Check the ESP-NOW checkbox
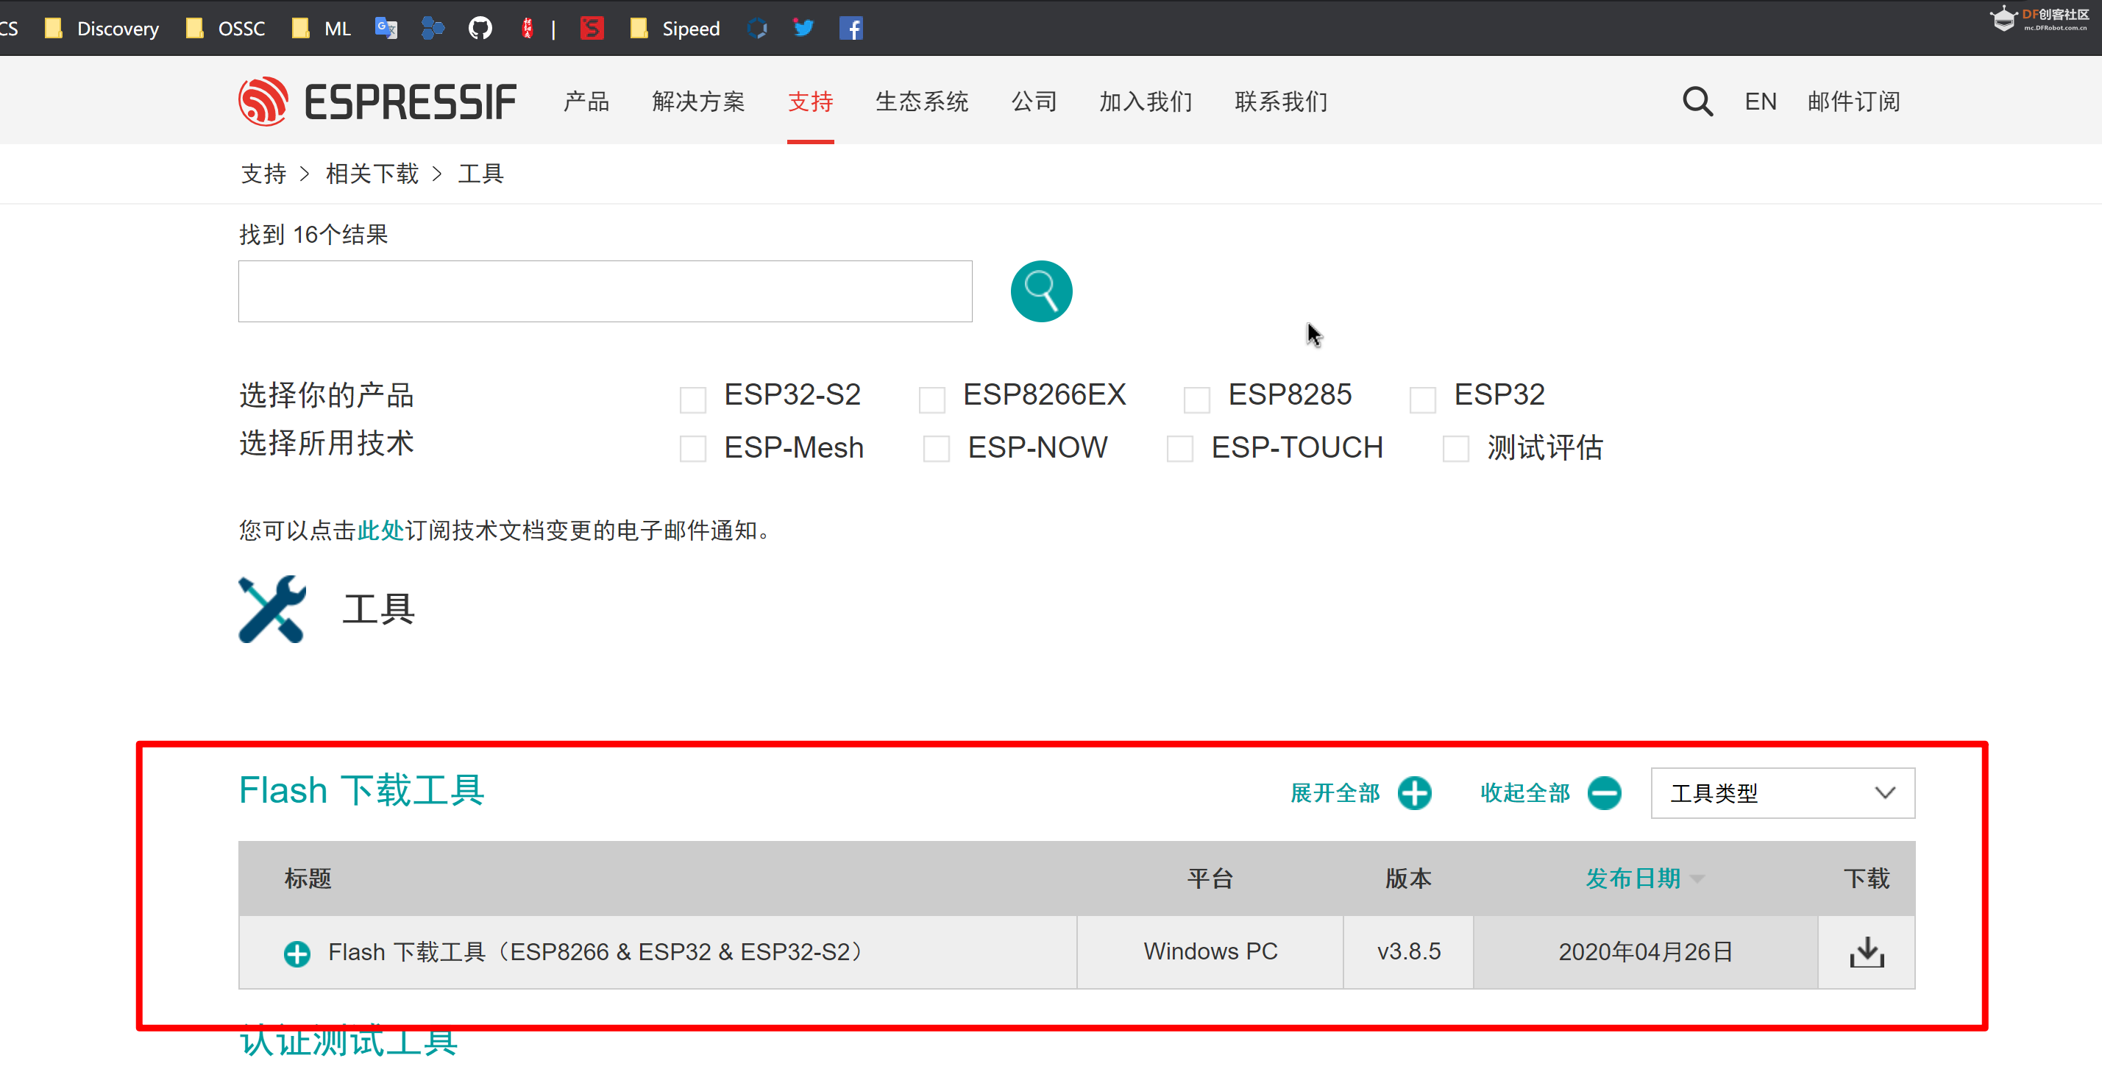2102x1072 pixels. pyautogui.click(x=937, y=448)
